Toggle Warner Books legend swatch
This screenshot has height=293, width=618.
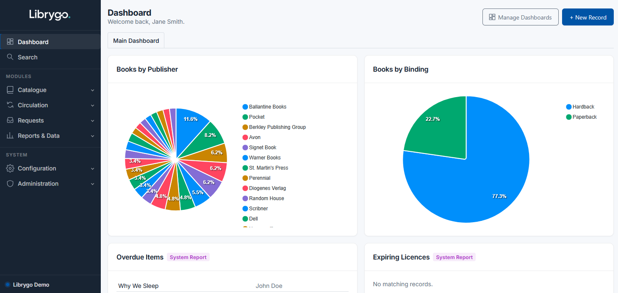[245, 158]
